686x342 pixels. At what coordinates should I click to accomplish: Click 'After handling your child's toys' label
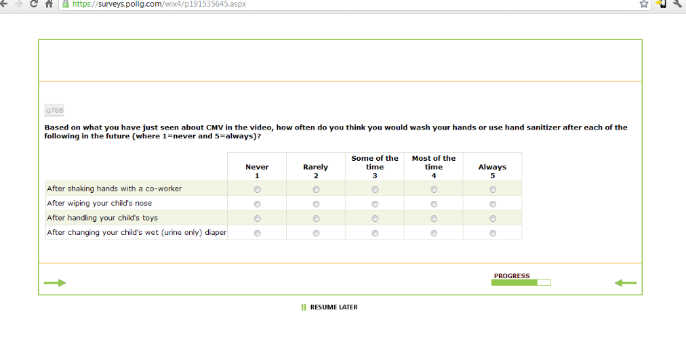coord(102,218)
